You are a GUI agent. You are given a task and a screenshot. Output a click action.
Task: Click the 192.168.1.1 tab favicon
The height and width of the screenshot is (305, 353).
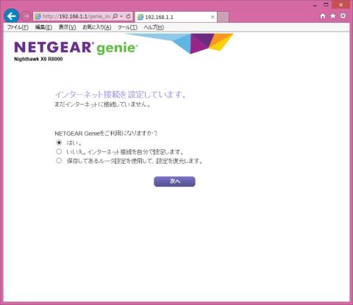pyautogui.click(x=140, y=17)
